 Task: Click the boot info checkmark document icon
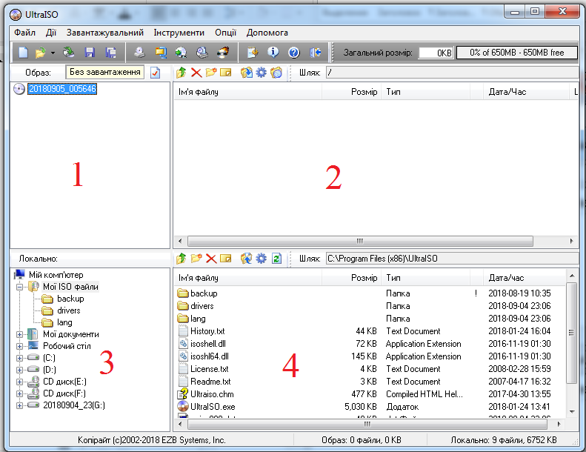click(155, 73)
